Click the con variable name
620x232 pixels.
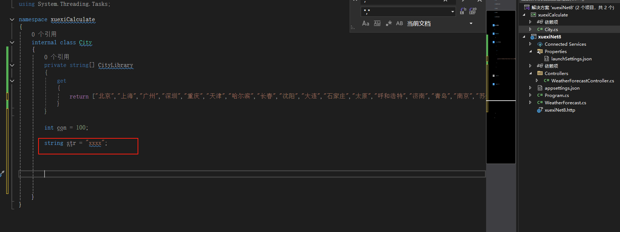[x=62, y=128]
